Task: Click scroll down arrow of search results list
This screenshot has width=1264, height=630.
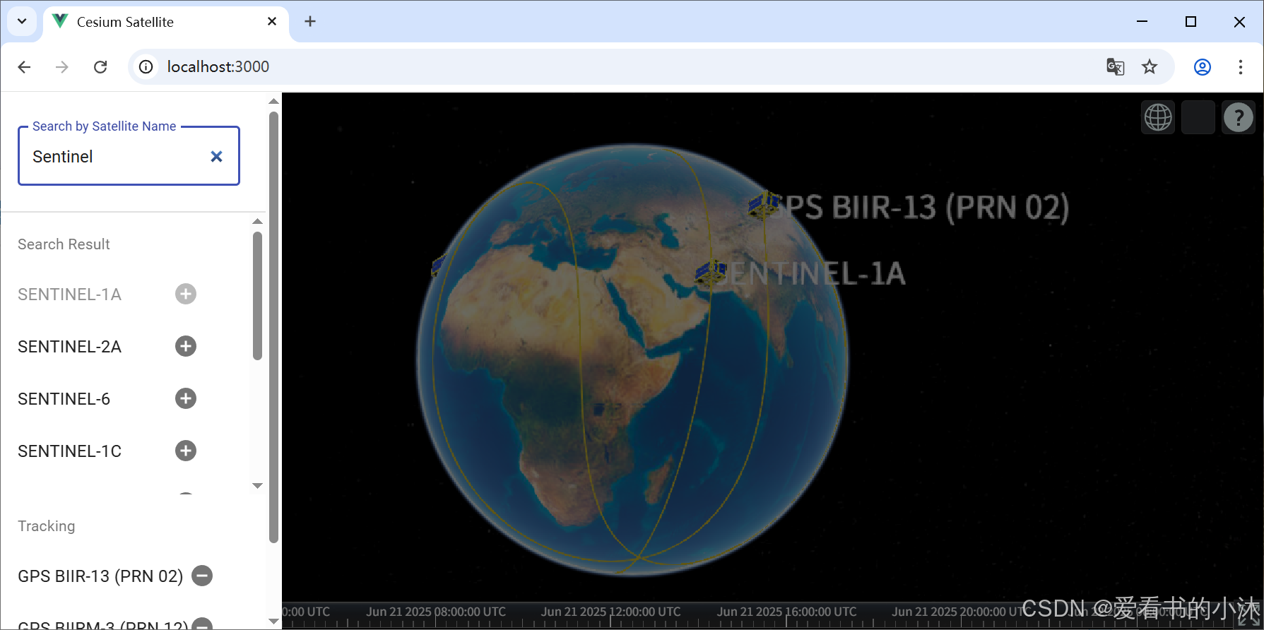Action: 257,485
